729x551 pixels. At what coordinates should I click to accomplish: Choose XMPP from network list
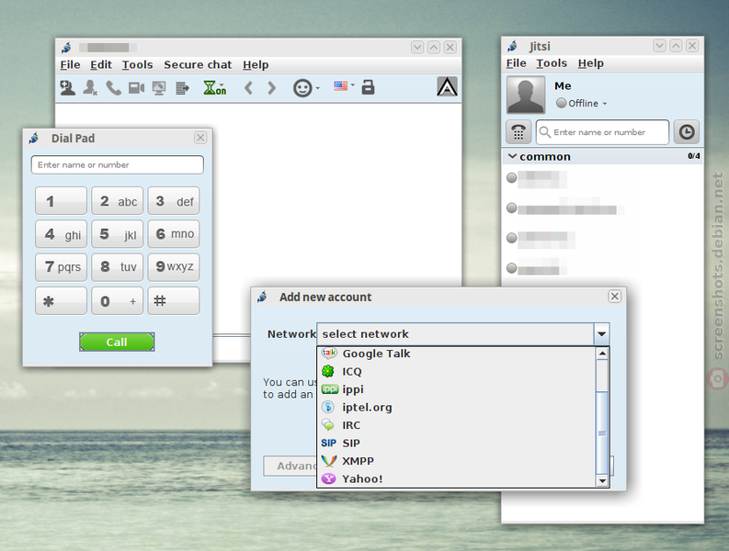(x=456, y=461)
